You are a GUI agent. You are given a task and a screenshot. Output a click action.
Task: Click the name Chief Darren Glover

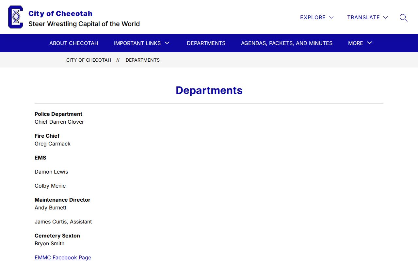coord(59,122)
